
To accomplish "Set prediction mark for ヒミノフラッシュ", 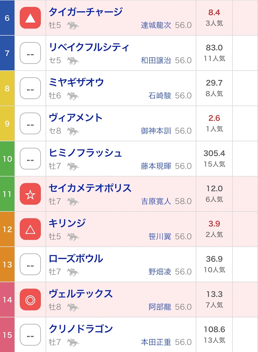I will pyautogui.click(x=30, y=159).
